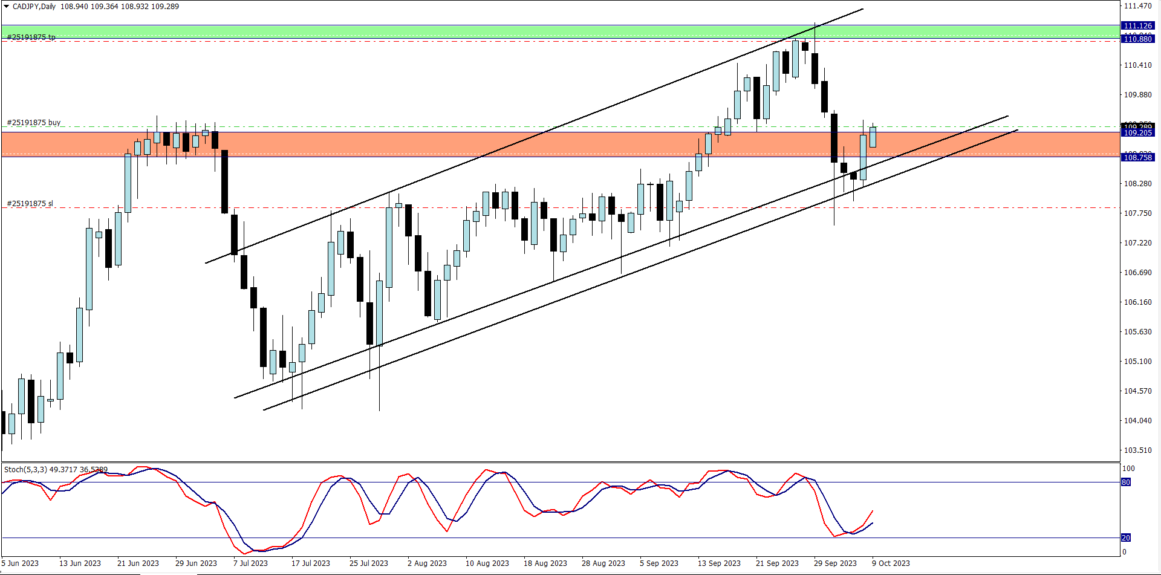Click the 111.470 price scale value
Screen dimensions: 1161x575
pos(1137,6)
